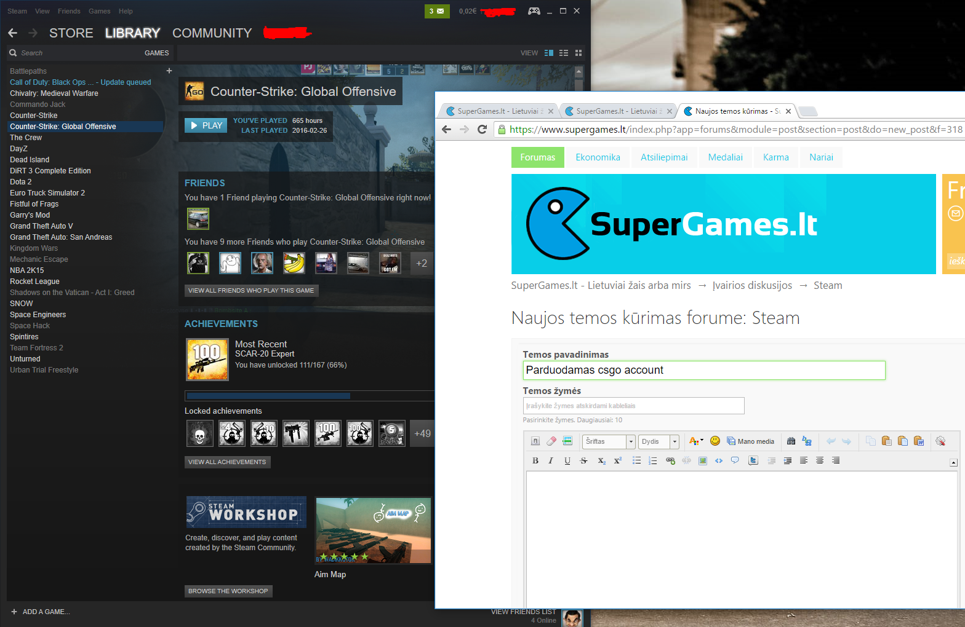The image size is (965, 627).
Task: Apply subscript formatting in the editor
Action: [602, 460]
